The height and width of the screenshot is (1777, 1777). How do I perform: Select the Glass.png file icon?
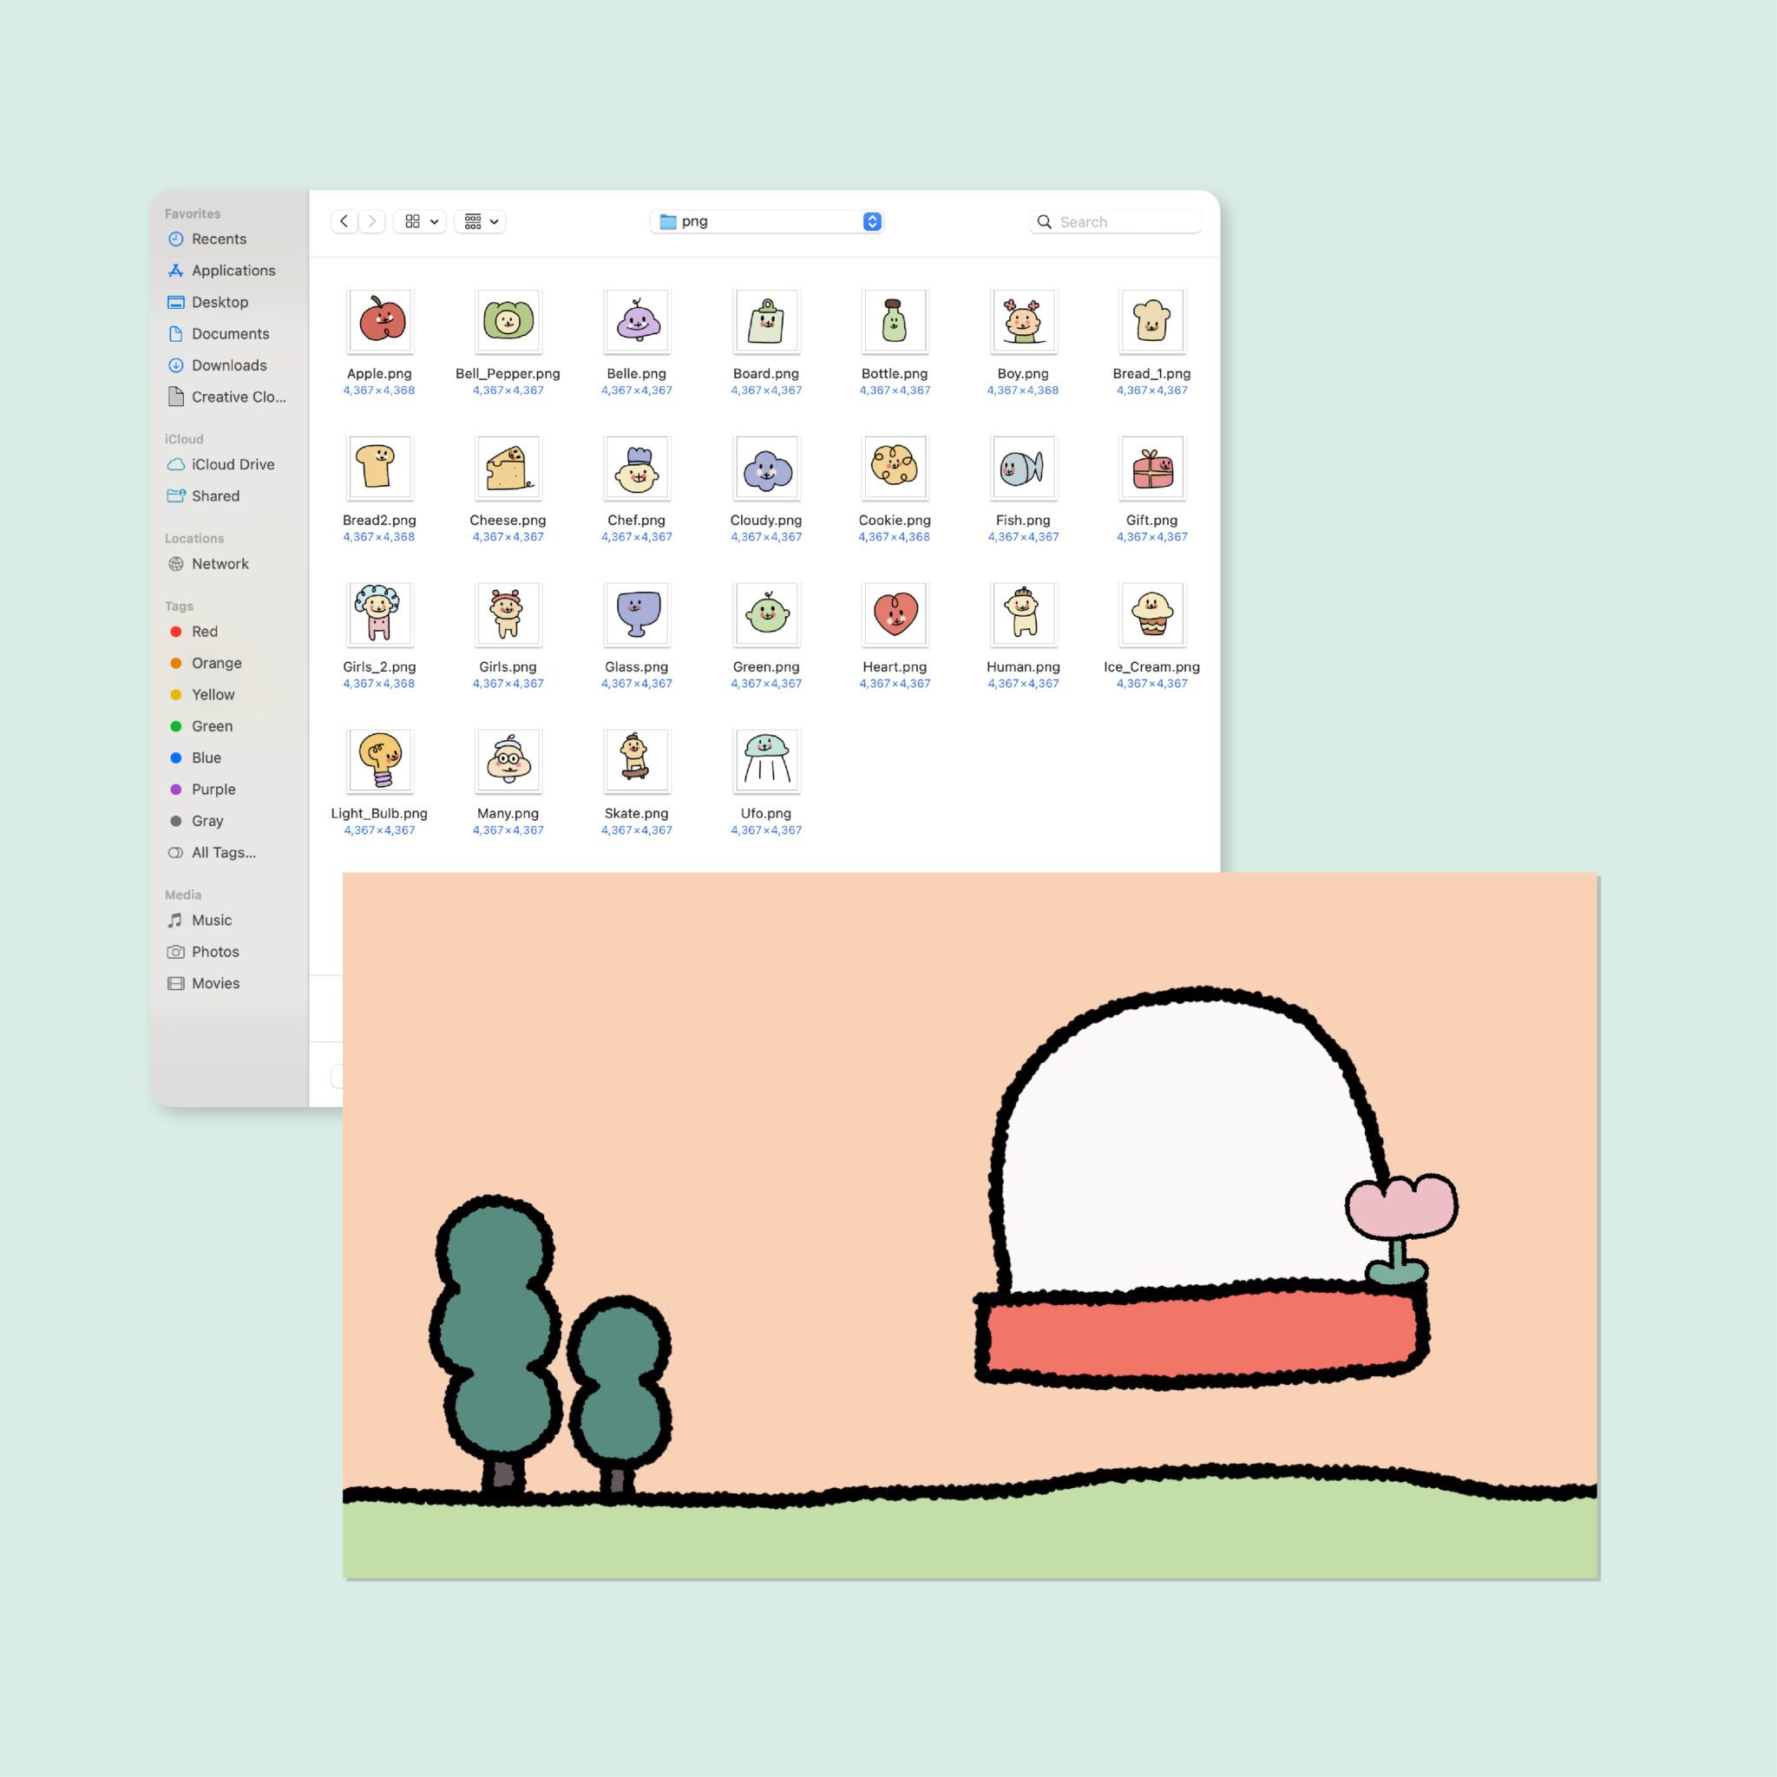637,614
